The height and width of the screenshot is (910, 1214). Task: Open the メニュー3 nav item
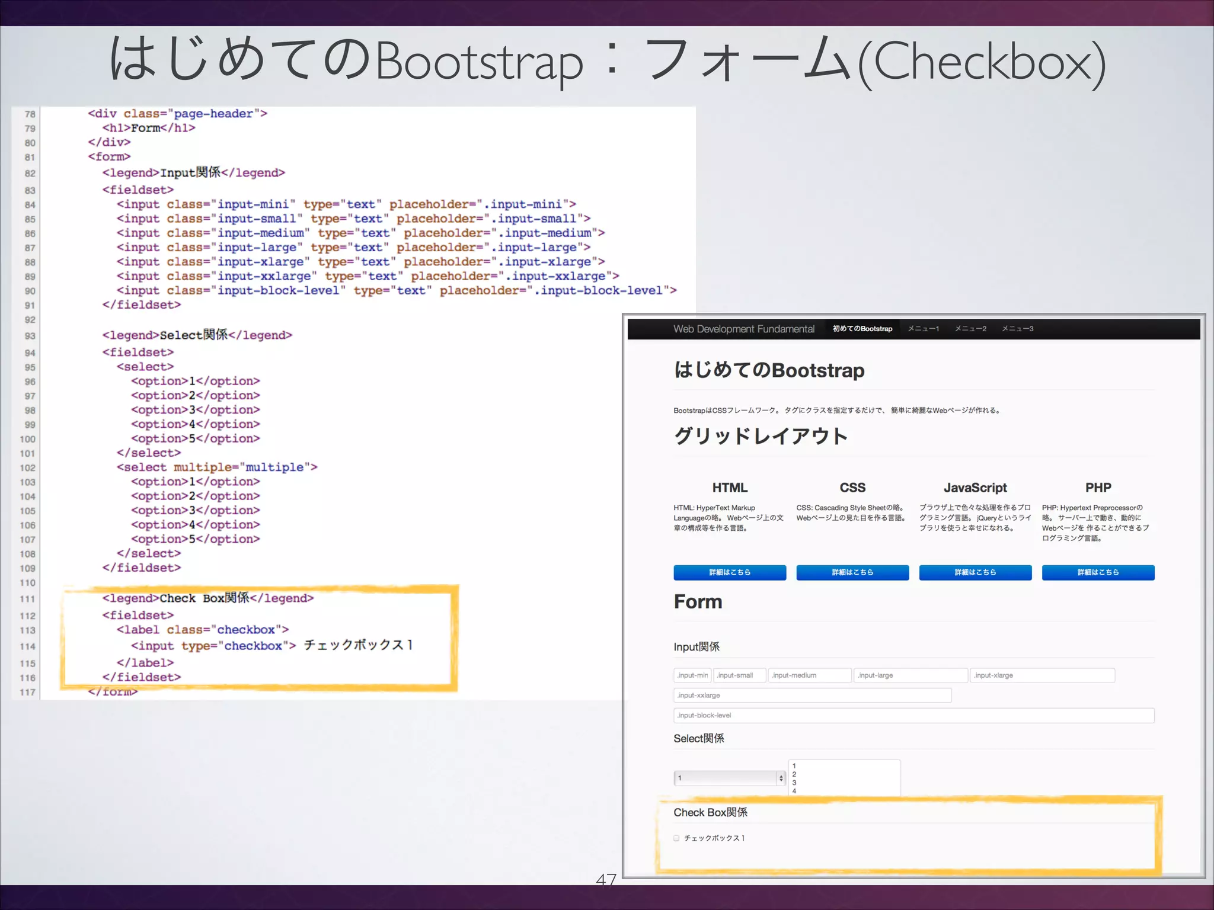[1017, 329]
